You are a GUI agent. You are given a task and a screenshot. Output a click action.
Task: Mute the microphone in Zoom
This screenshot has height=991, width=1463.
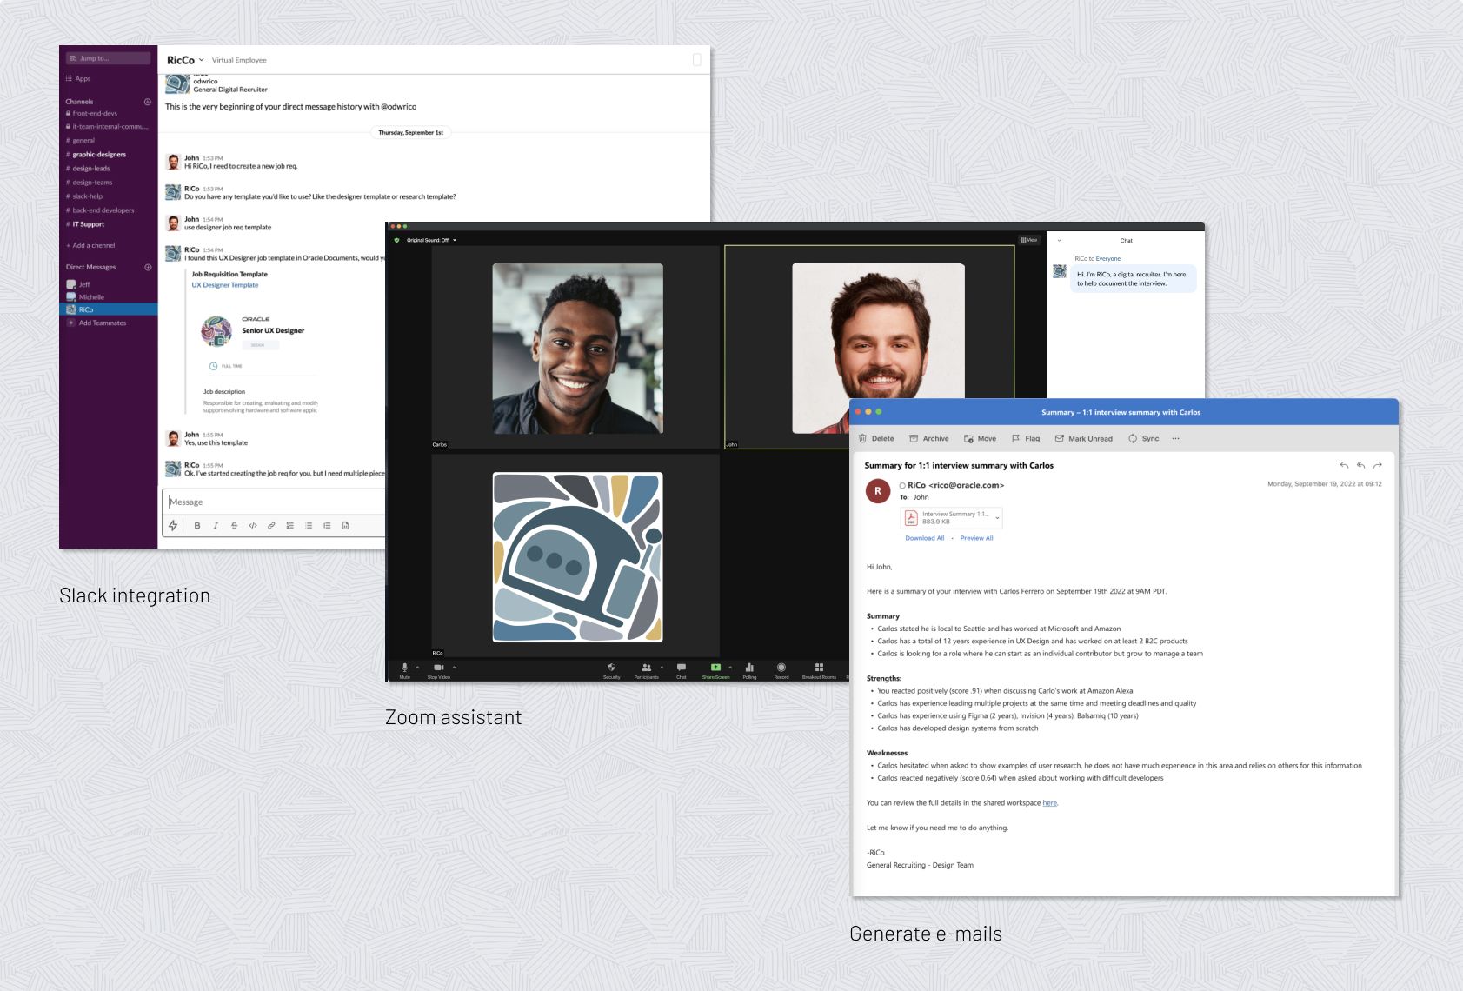pyautogui.click(x=404, y=668)
